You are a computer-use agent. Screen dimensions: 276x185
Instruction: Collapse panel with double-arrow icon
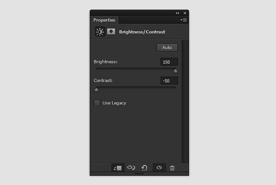tap(177, 13)
